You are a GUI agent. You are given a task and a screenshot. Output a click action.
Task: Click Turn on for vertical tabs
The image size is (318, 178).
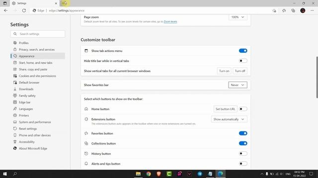click(224, 71)
